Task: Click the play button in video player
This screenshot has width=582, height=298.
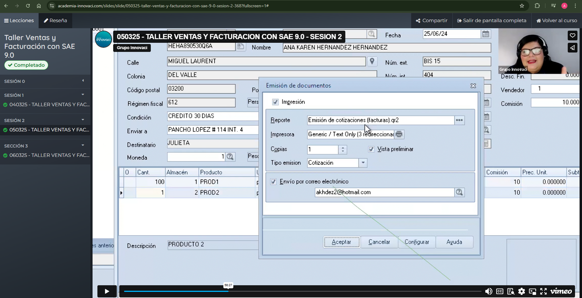Action: (x=107, y=291)
